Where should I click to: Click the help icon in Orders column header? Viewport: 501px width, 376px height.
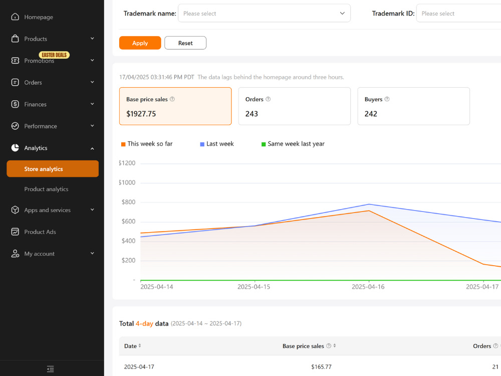pos(495,345)
